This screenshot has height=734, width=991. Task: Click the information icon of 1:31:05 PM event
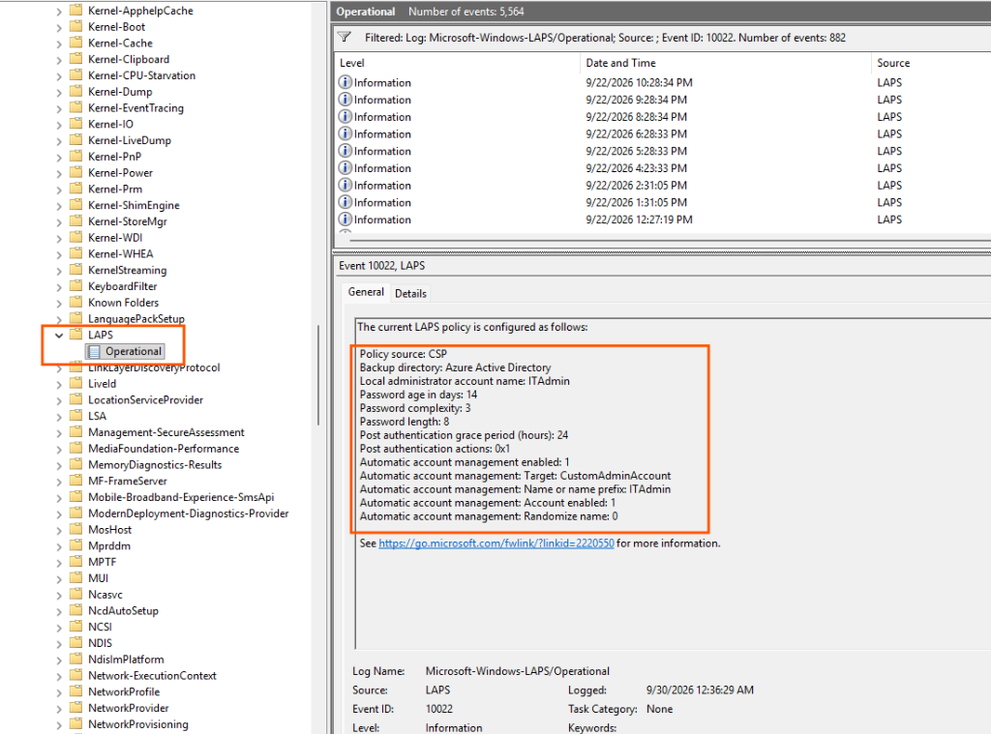click(x=345, y=201)
